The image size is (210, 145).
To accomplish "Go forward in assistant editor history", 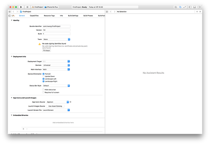I will point(114,12).
